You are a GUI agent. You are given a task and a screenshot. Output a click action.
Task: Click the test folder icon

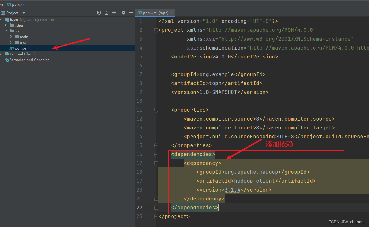coord(17,42)
